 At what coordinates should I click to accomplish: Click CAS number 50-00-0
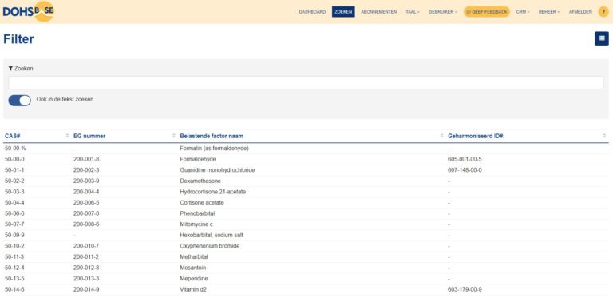[x=14, y=159]
